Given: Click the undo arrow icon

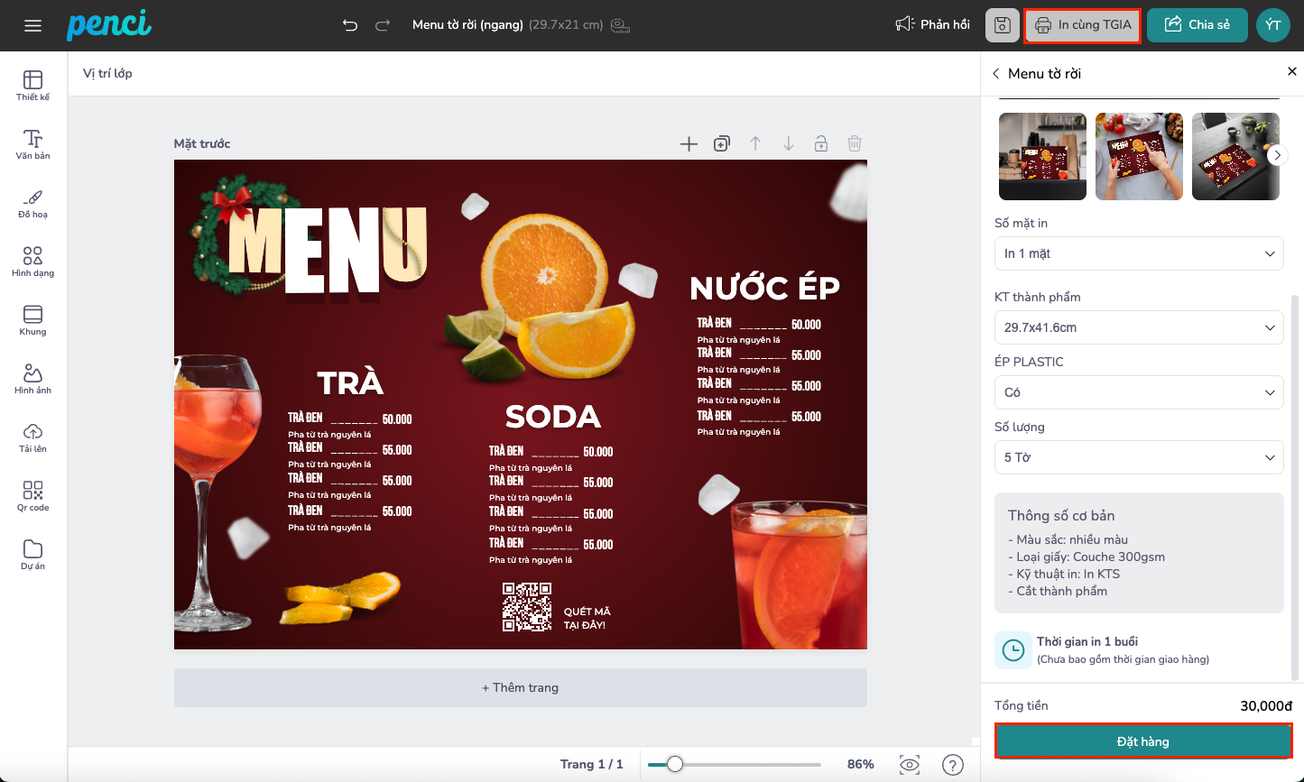Looking at the screenshot, I should click(350, 25).
